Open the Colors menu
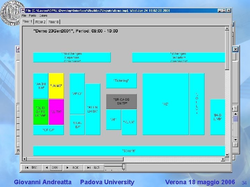 click(43, 16)
